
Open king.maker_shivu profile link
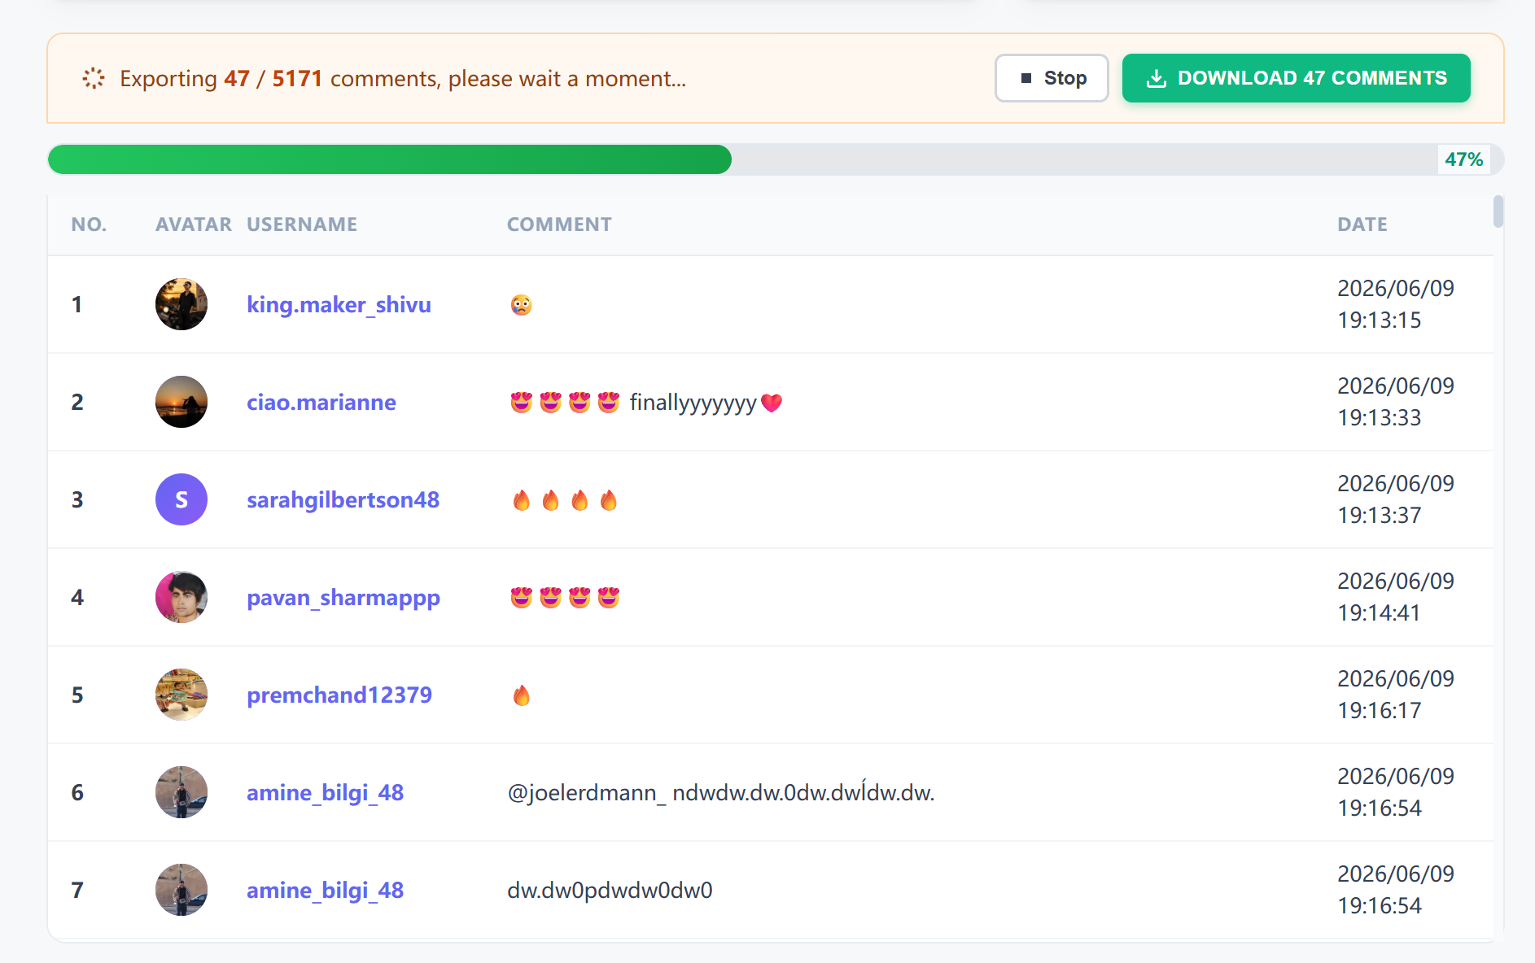tap(339, 304)
